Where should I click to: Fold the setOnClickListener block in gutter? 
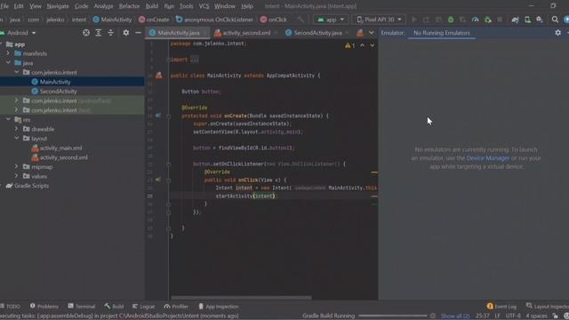coord(168,164)
